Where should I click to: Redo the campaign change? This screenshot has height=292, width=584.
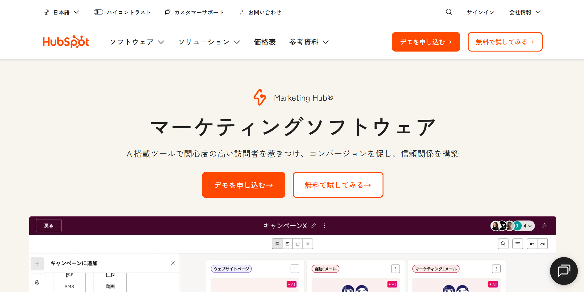click(x=543, y=244)
